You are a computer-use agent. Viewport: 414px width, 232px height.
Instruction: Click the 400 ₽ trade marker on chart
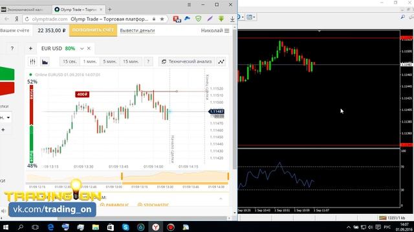[x=82, y=94]
